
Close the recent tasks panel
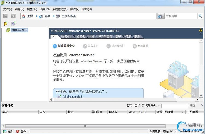pos(202,105)
